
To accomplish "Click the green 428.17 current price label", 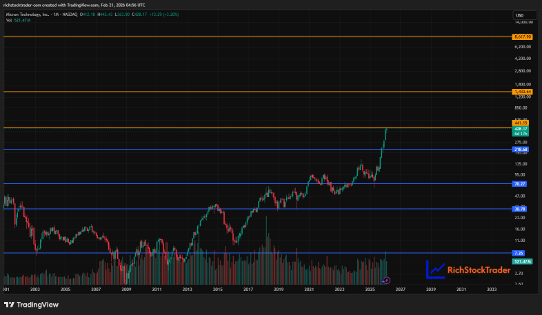I will [x=520, y=131].
